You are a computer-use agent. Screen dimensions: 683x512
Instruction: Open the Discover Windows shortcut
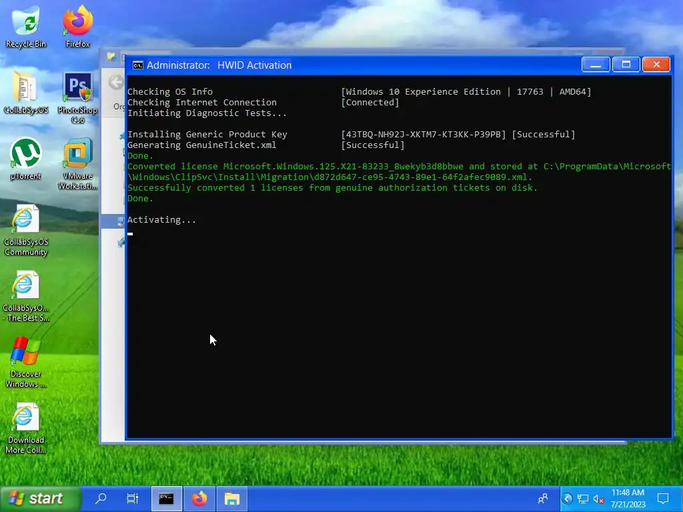(26, 362)
